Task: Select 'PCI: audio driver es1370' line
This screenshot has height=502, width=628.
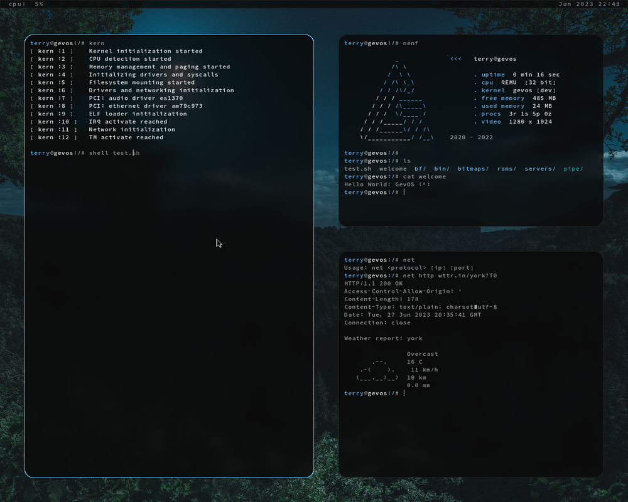Action: coord(136,98)
